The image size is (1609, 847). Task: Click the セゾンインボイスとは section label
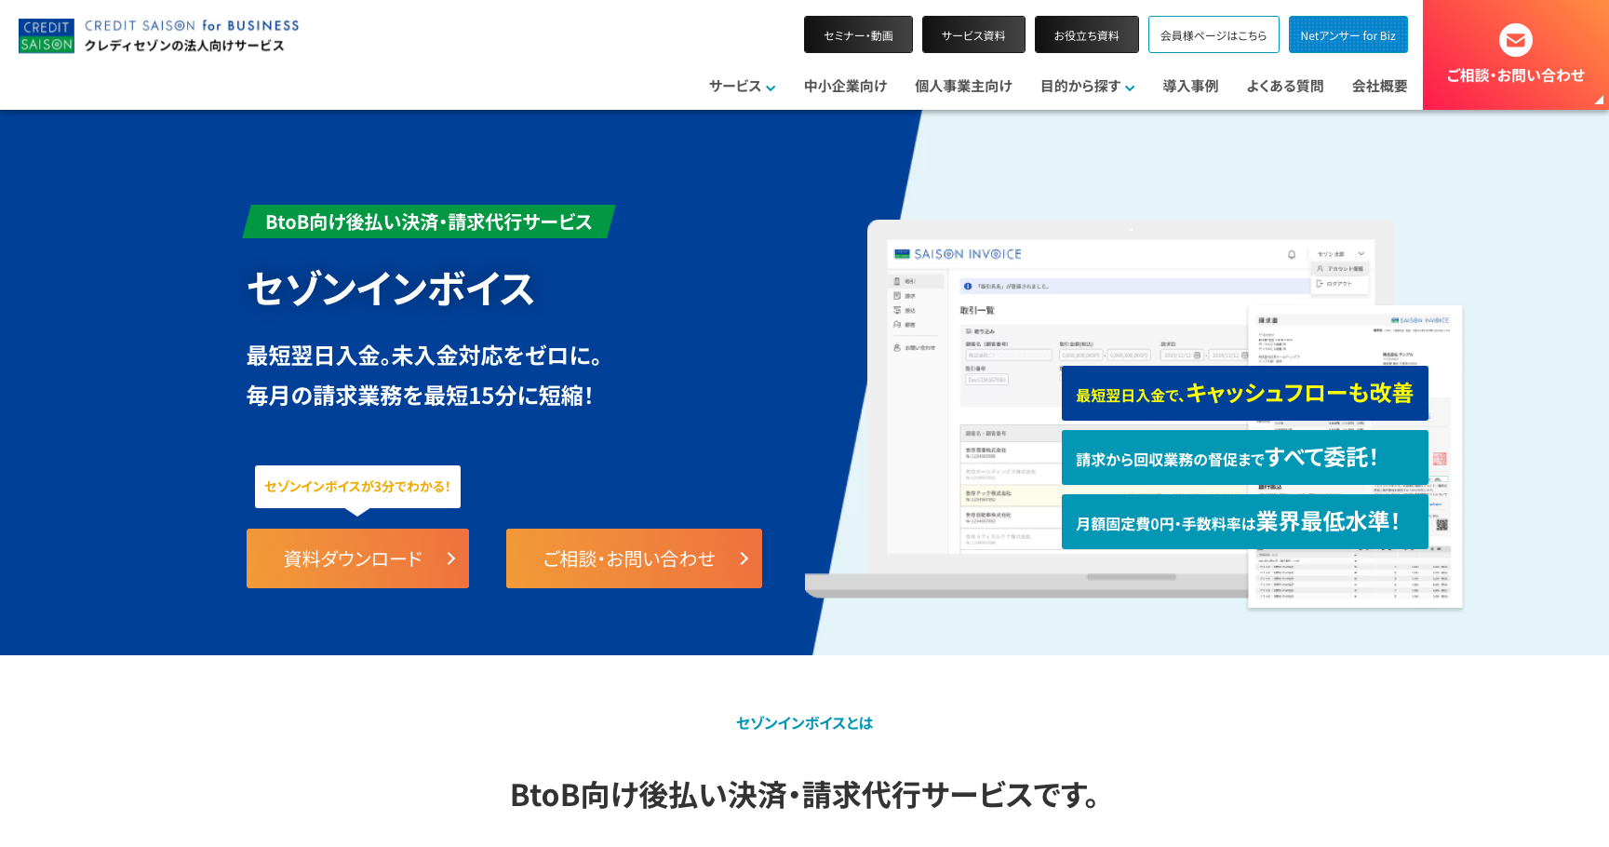(804, 723)
